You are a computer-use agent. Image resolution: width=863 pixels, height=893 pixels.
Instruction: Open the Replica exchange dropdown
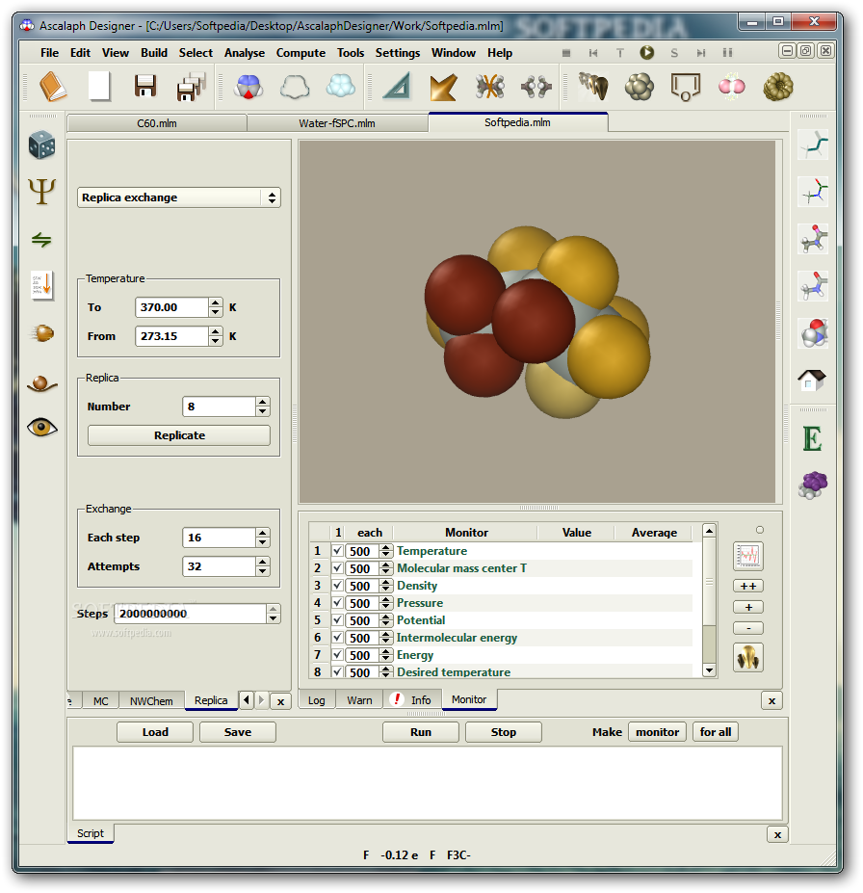point(179,197)
